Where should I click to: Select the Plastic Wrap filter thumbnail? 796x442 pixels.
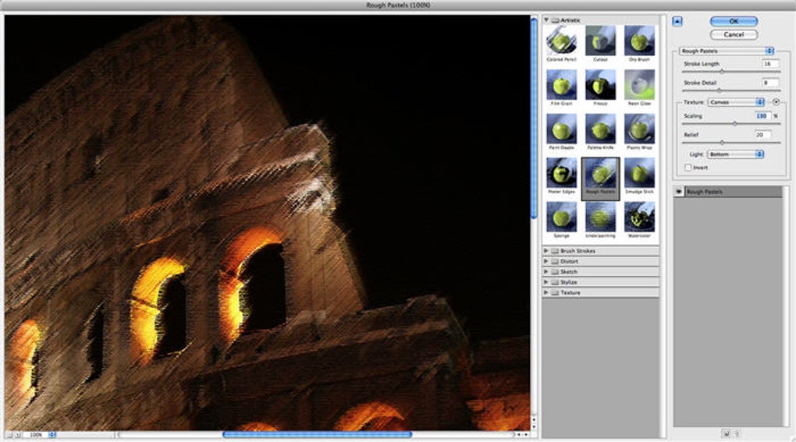pyautogui.click(x=639, y=129)
